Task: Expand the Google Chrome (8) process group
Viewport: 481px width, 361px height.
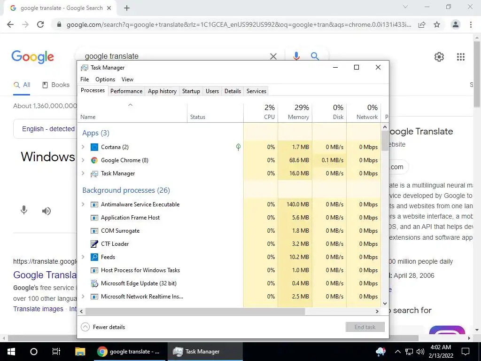Action: point(83,160)
